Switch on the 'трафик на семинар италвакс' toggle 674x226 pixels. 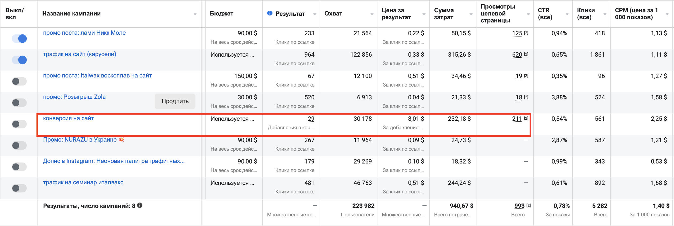pos(19,188)
